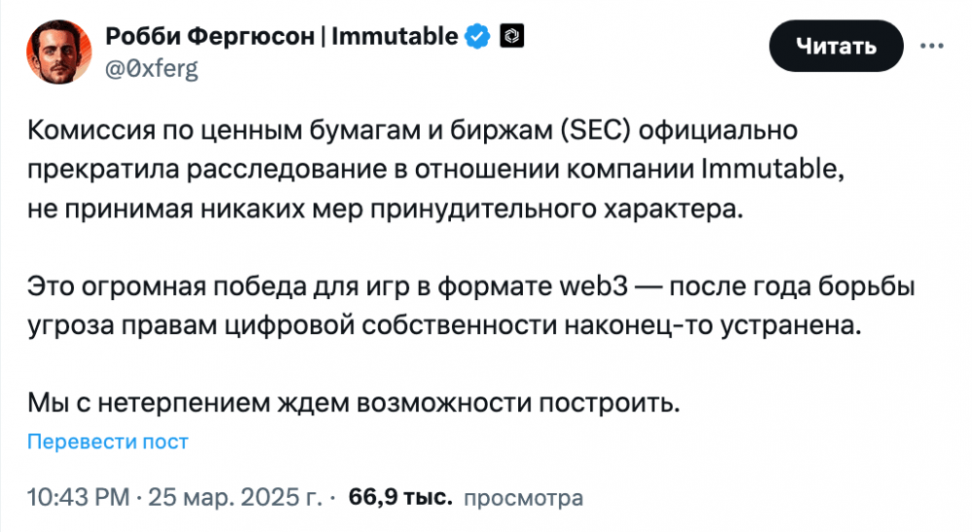Click the paragraph about the web3 gaming victory
Image resolution: width=972 pixels, height=532 pixels.
pos(471,306)
